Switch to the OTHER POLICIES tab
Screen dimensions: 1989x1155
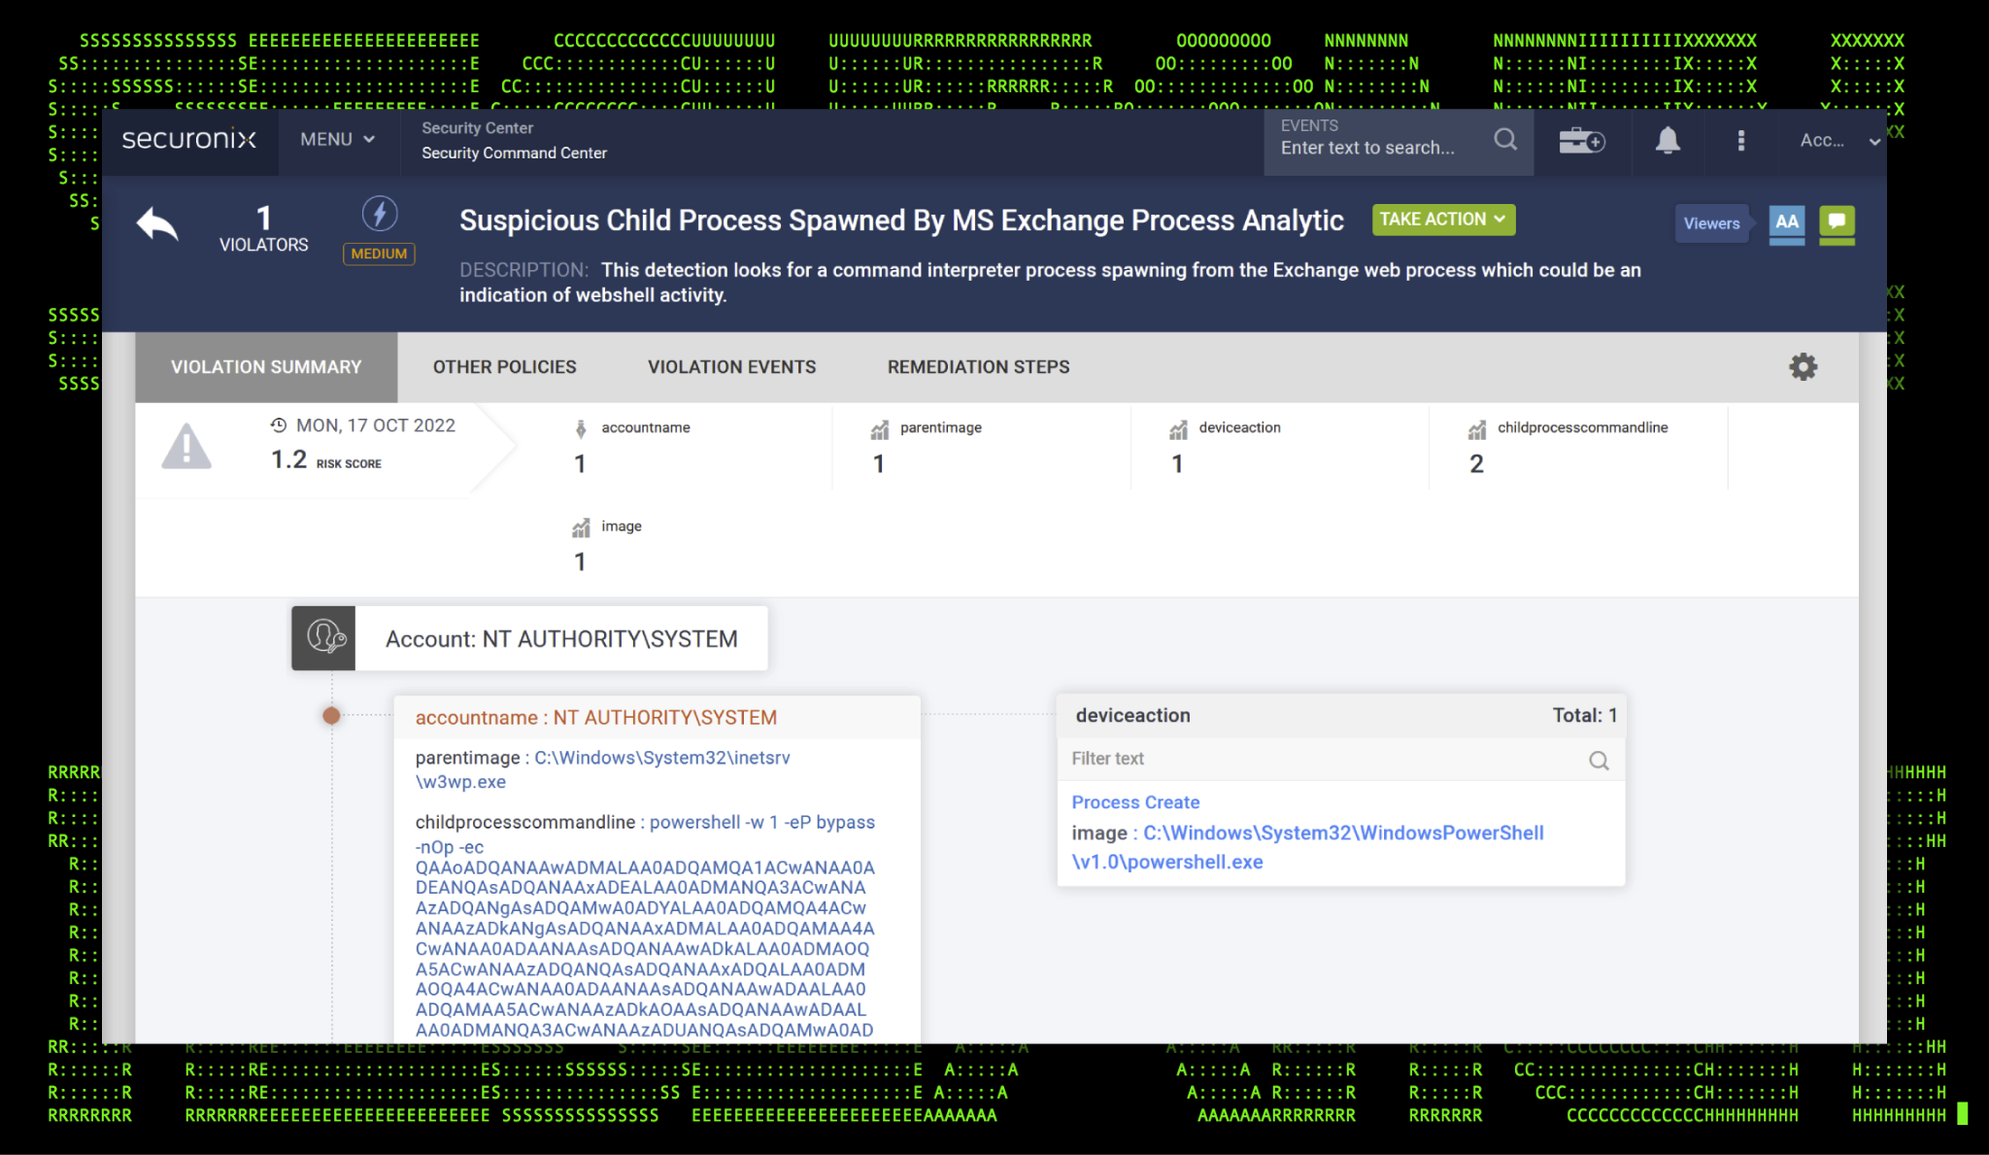504,367
